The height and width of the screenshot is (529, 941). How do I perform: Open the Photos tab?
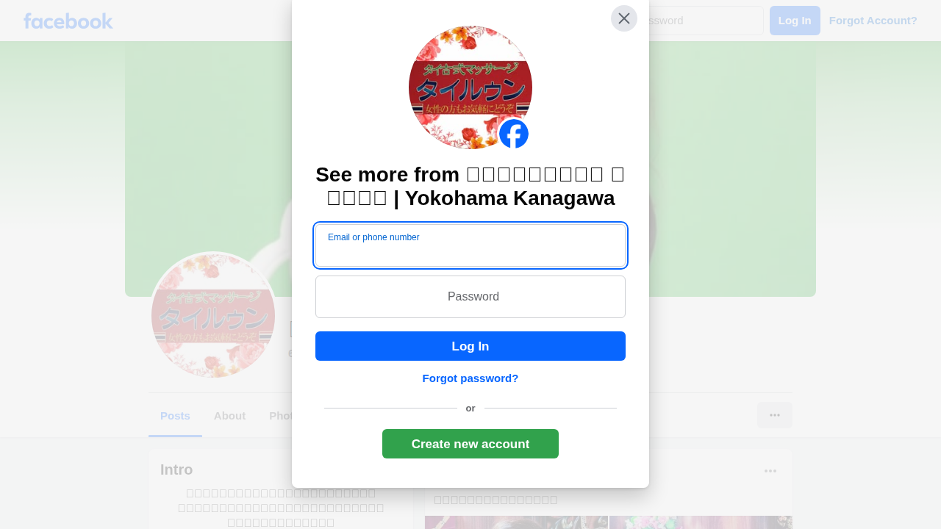[x=280, y=415]
